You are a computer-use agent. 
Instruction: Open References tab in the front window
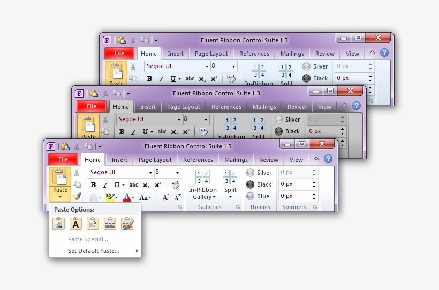198,160
